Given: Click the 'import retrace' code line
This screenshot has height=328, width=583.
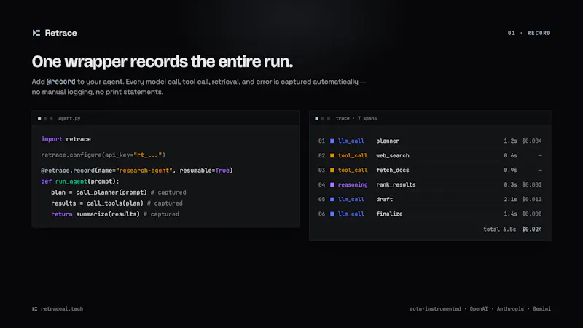Looking at the screenshot, I should pyautogui.click(x=66, y=139).
